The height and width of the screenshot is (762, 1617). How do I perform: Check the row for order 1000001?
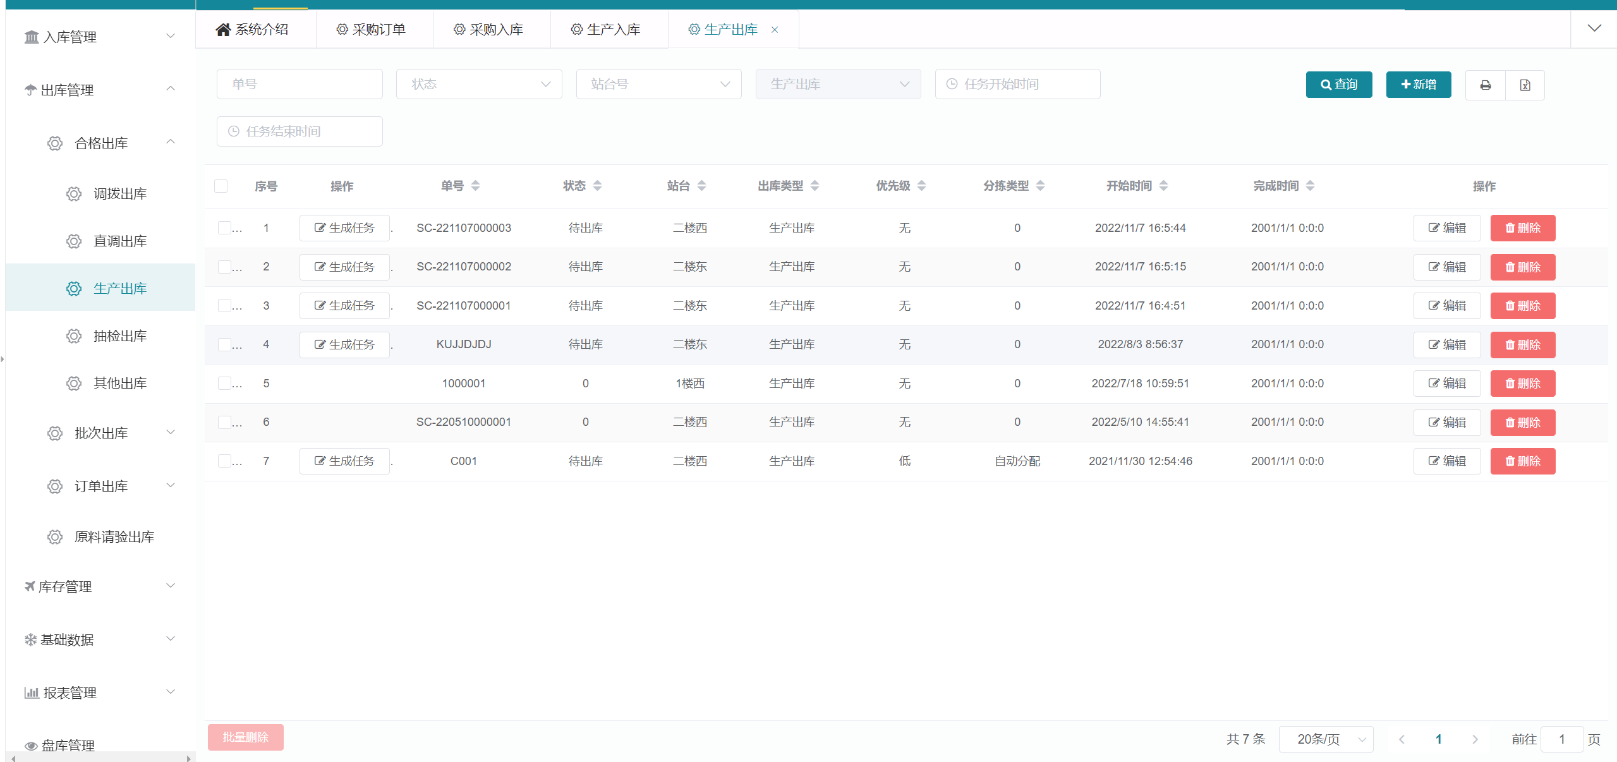point(224,384)
